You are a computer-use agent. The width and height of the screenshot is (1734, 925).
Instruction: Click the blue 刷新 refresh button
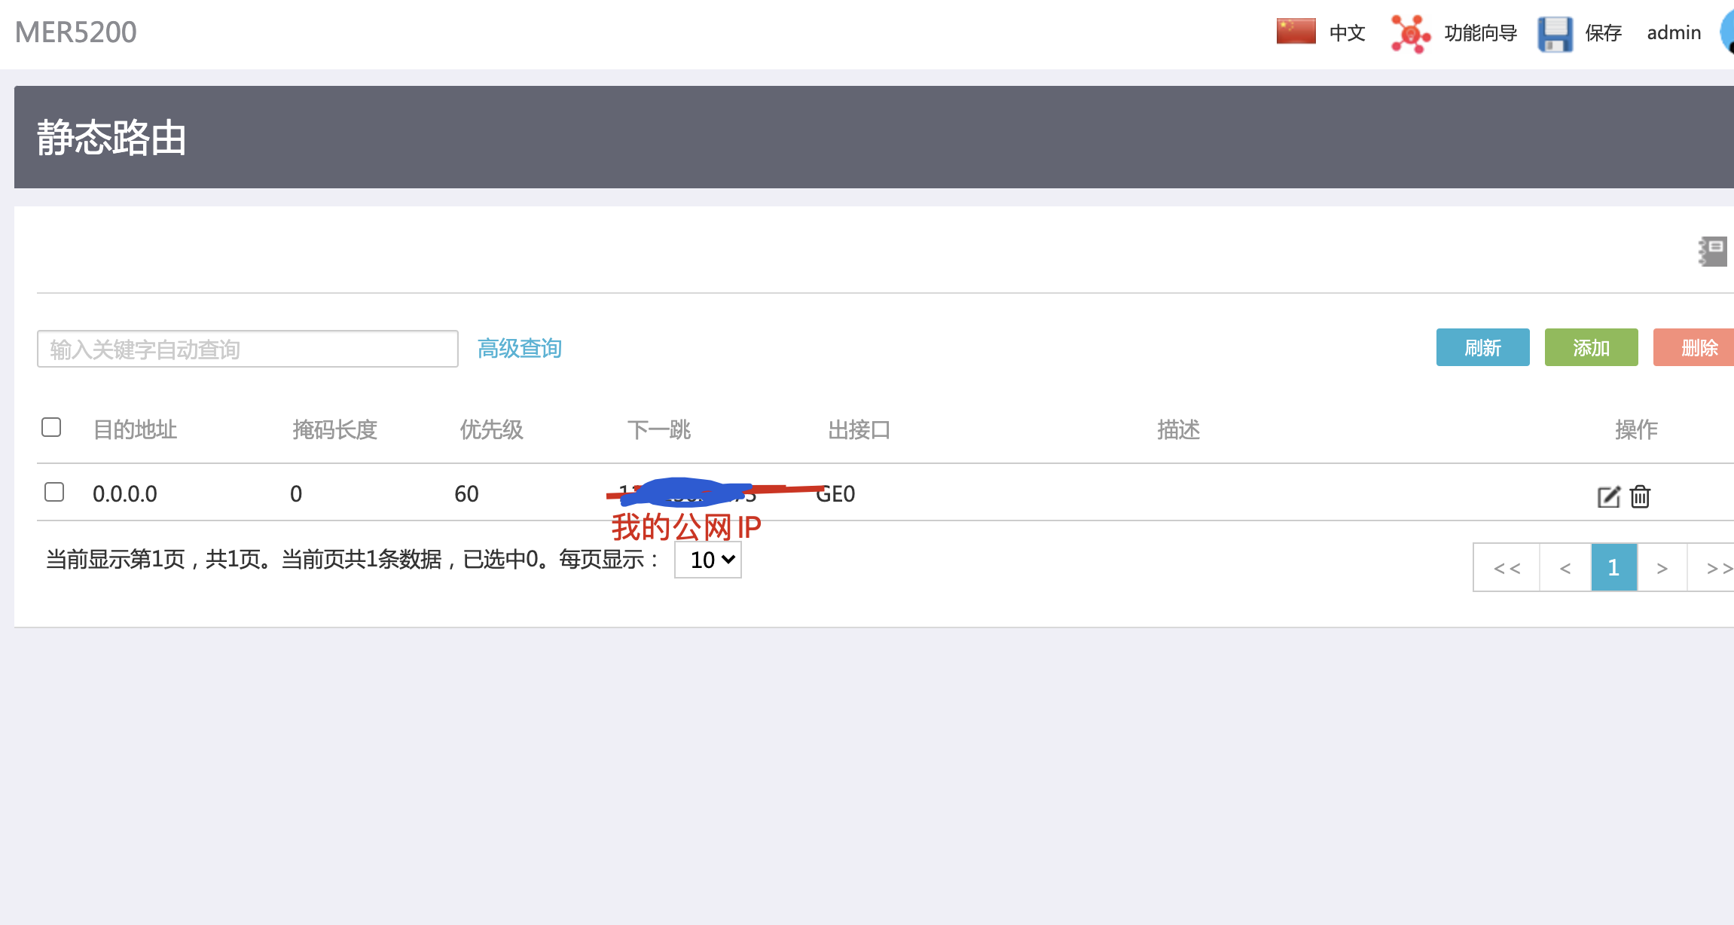coord(1482,347)
